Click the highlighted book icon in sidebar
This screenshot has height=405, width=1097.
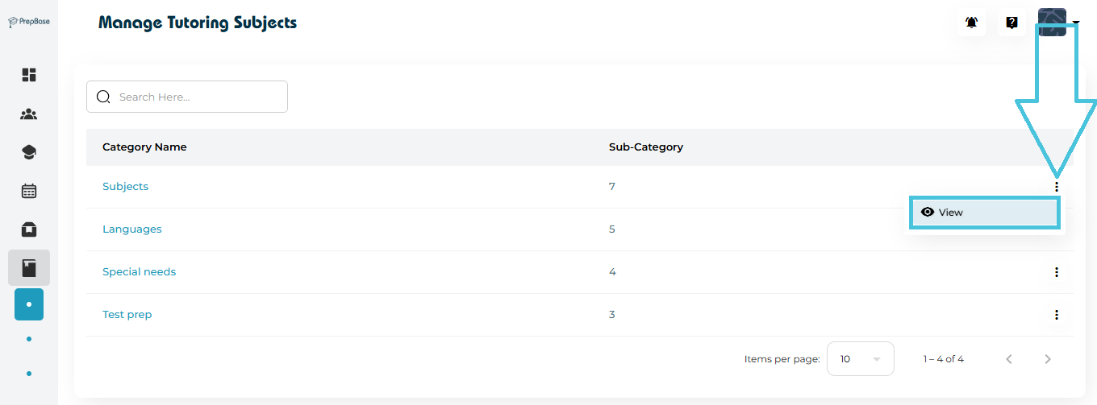[x=29, y=268]
